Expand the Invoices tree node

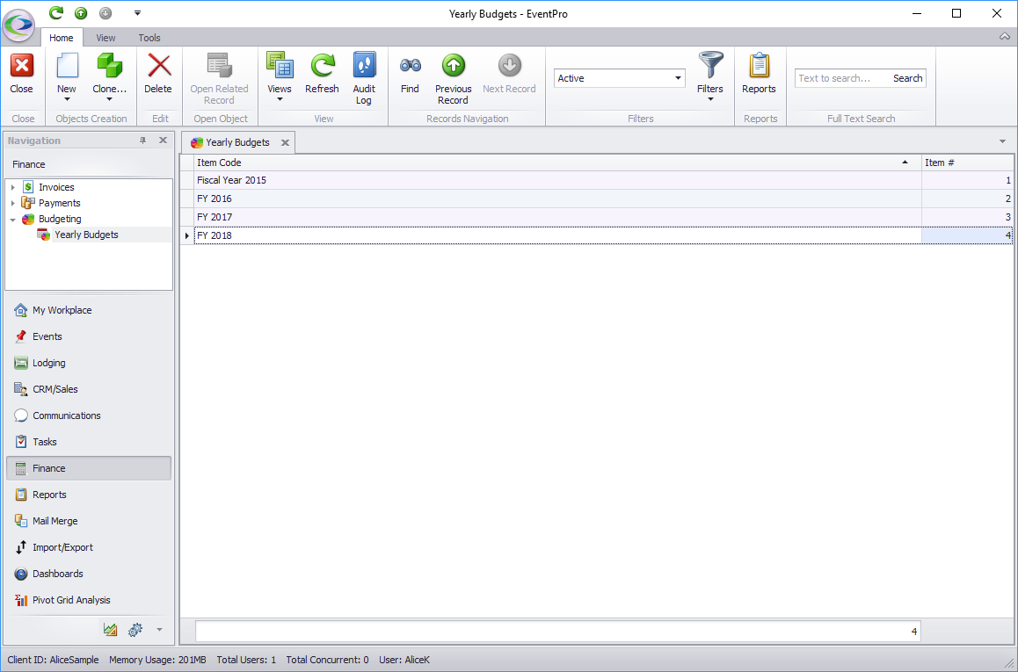[x=13, y=187]
